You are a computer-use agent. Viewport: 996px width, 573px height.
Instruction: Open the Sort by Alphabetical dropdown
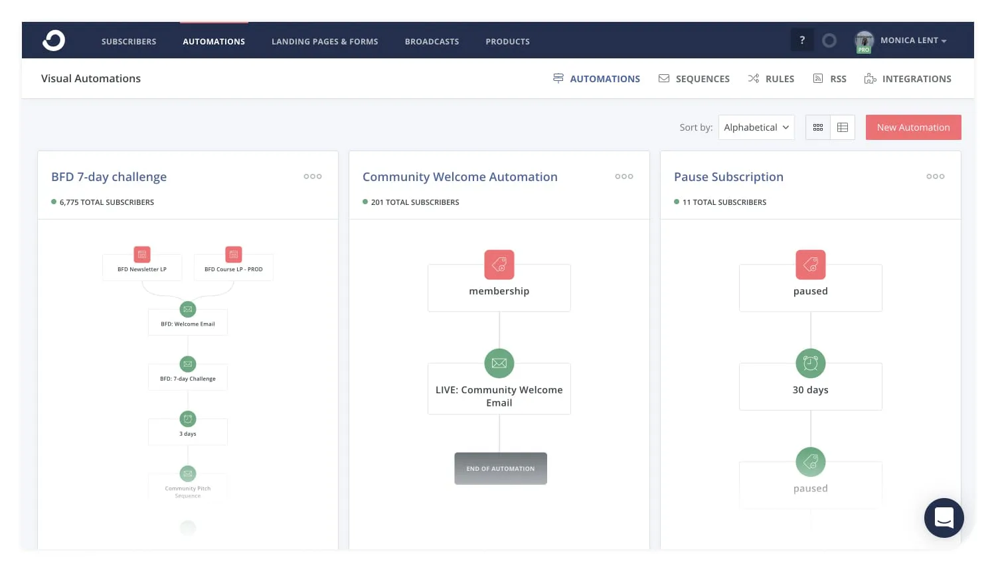coord(756,127)
